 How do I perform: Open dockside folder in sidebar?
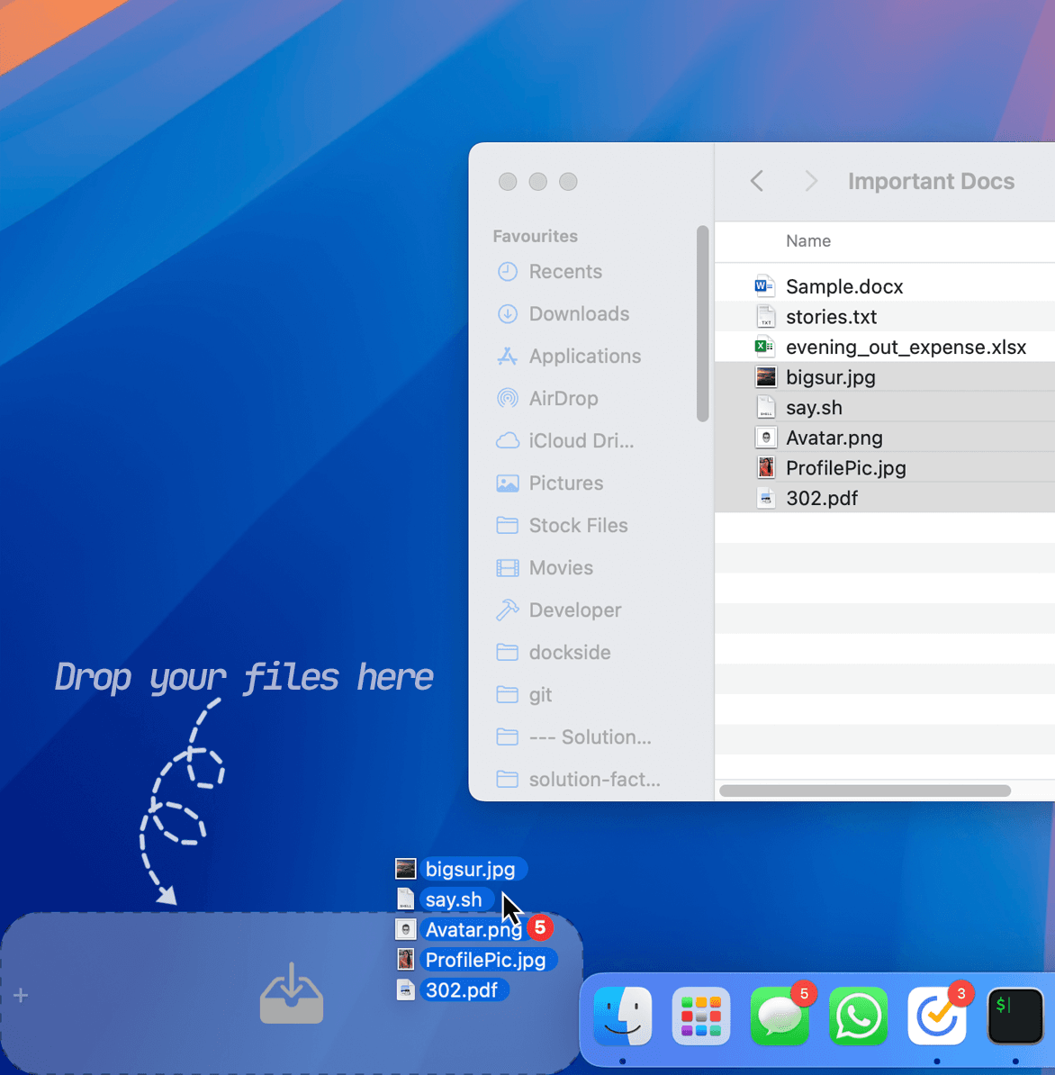point(553,653)
